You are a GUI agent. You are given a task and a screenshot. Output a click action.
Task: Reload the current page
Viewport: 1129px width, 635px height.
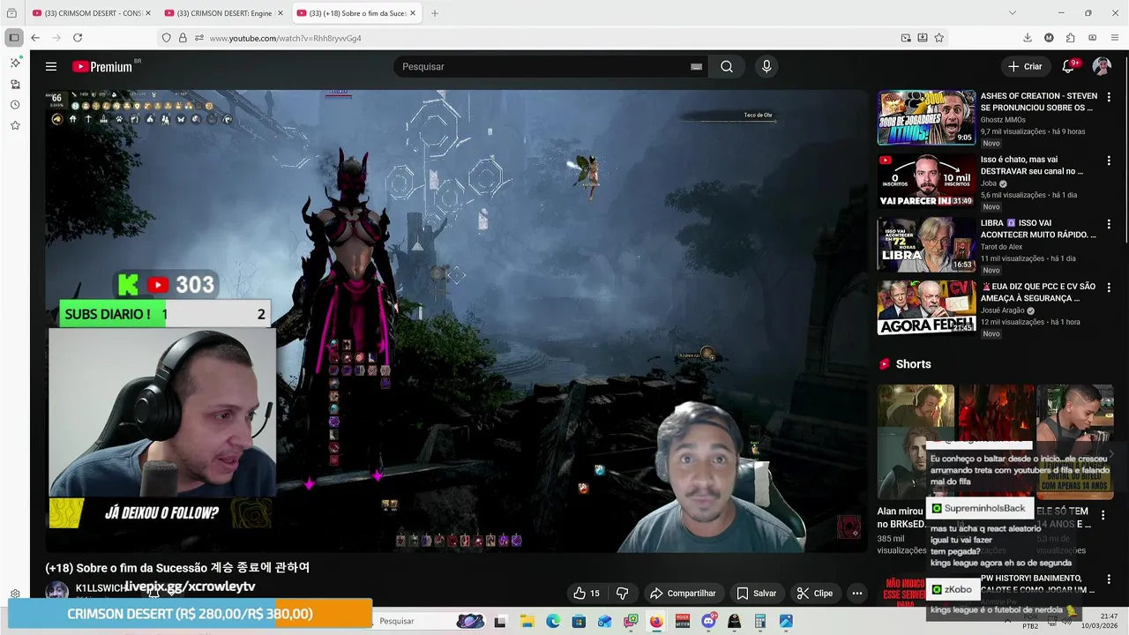[x=78, y=38]
